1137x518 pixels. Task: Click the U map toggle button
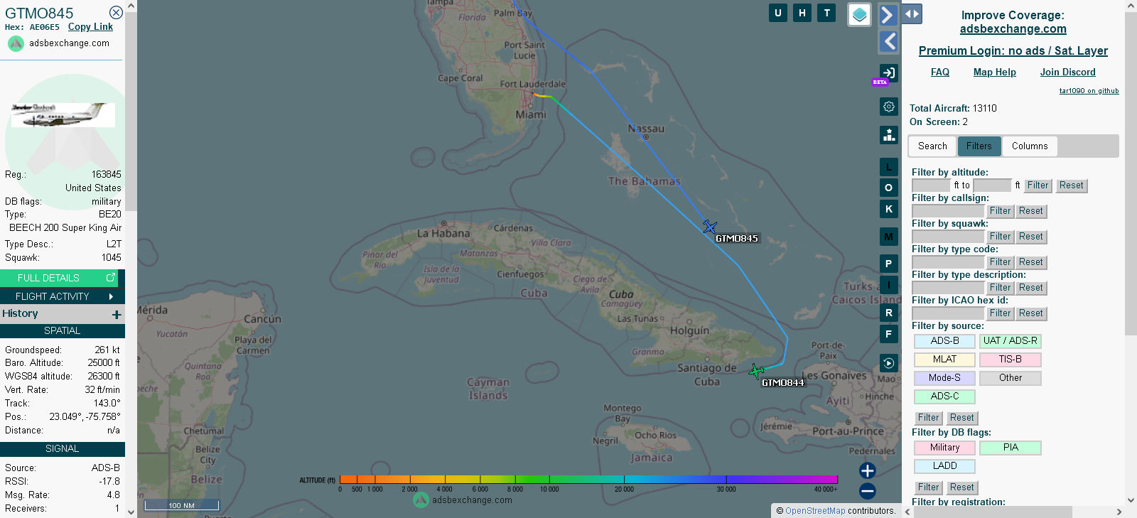click(778, 13)
